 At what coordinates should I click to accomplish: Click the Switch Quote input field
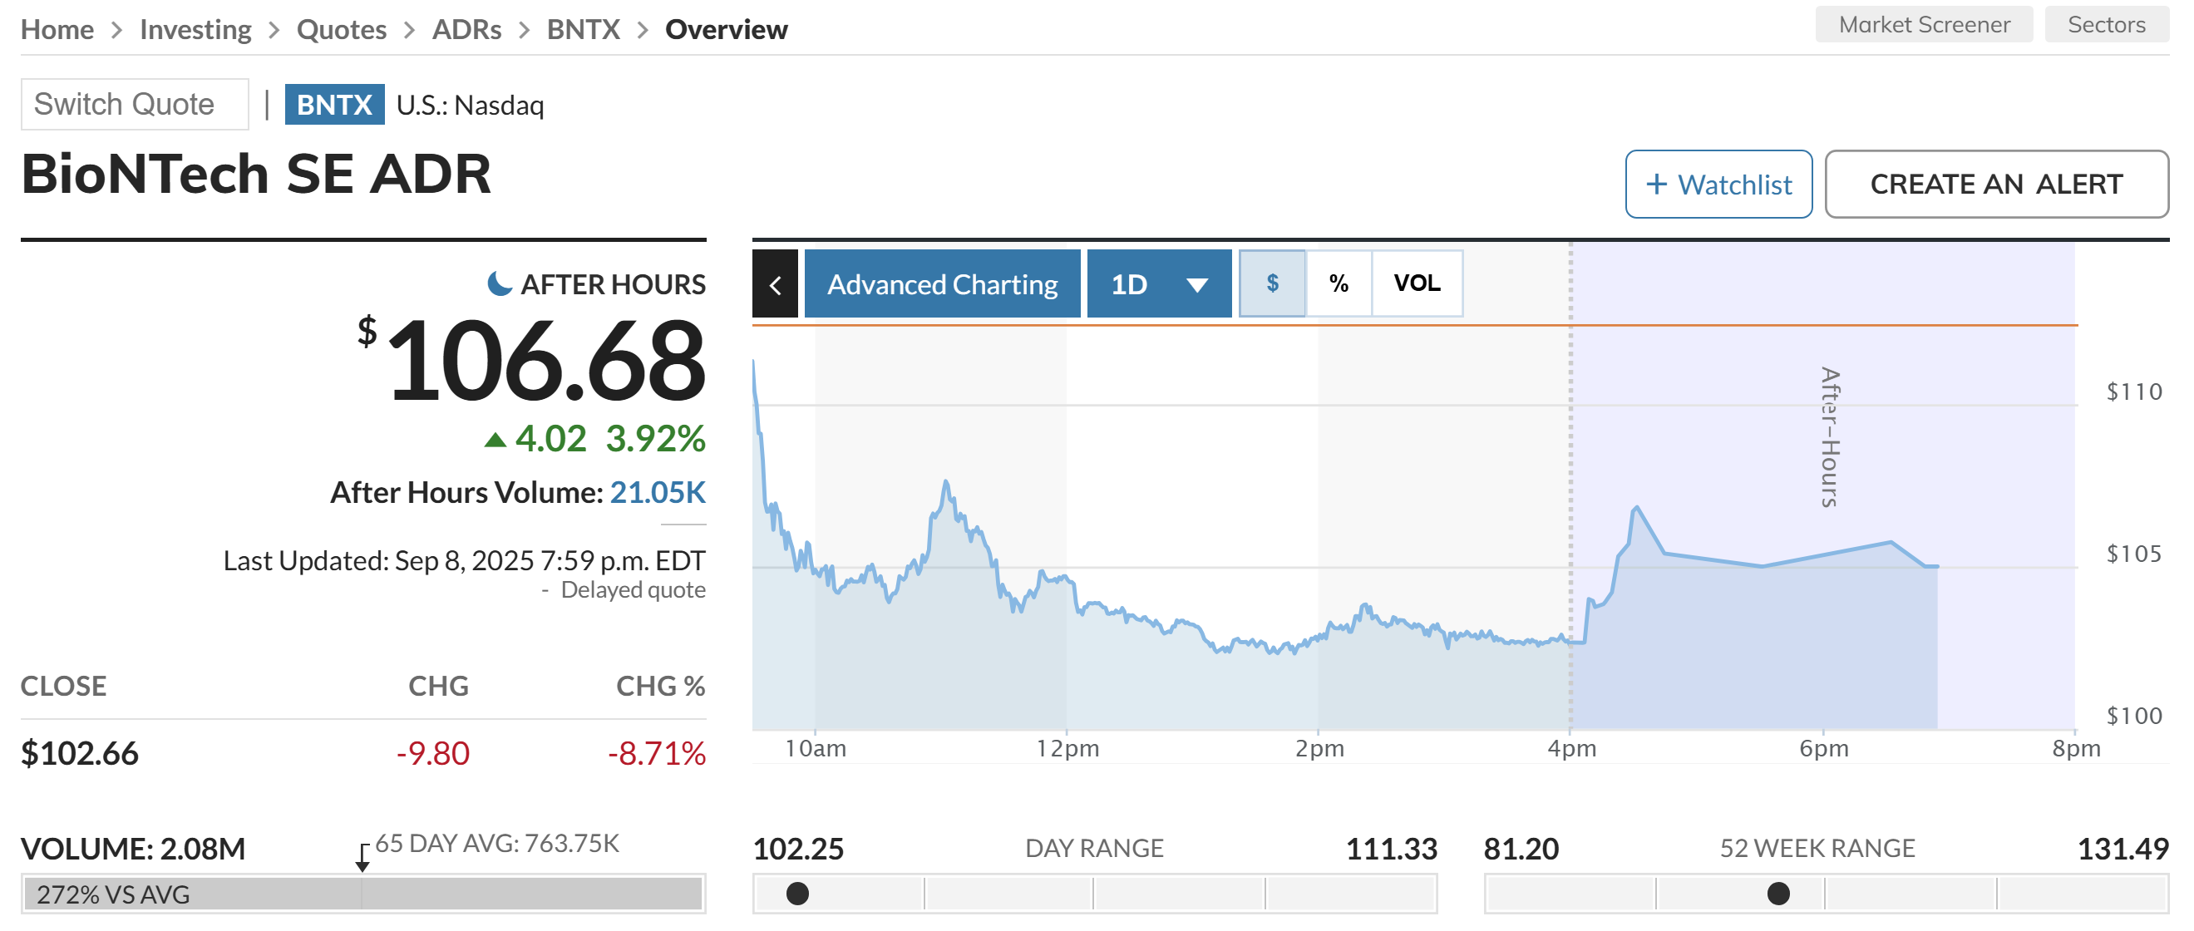click(135, 105)
